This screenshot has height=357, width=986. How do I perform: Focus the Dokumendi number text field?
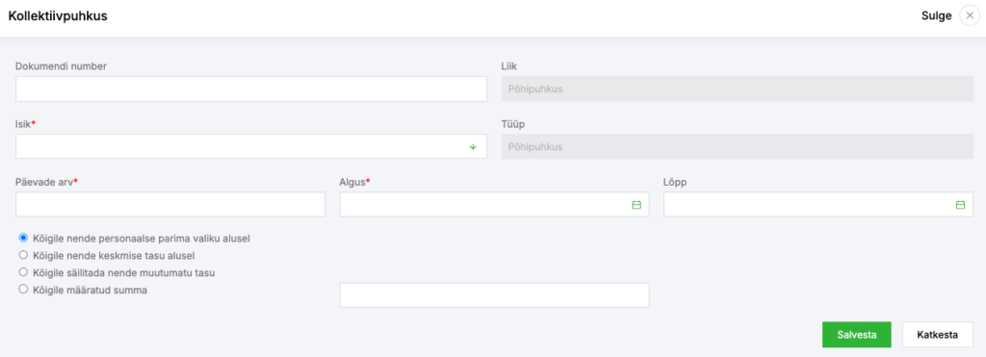point(251,89)
